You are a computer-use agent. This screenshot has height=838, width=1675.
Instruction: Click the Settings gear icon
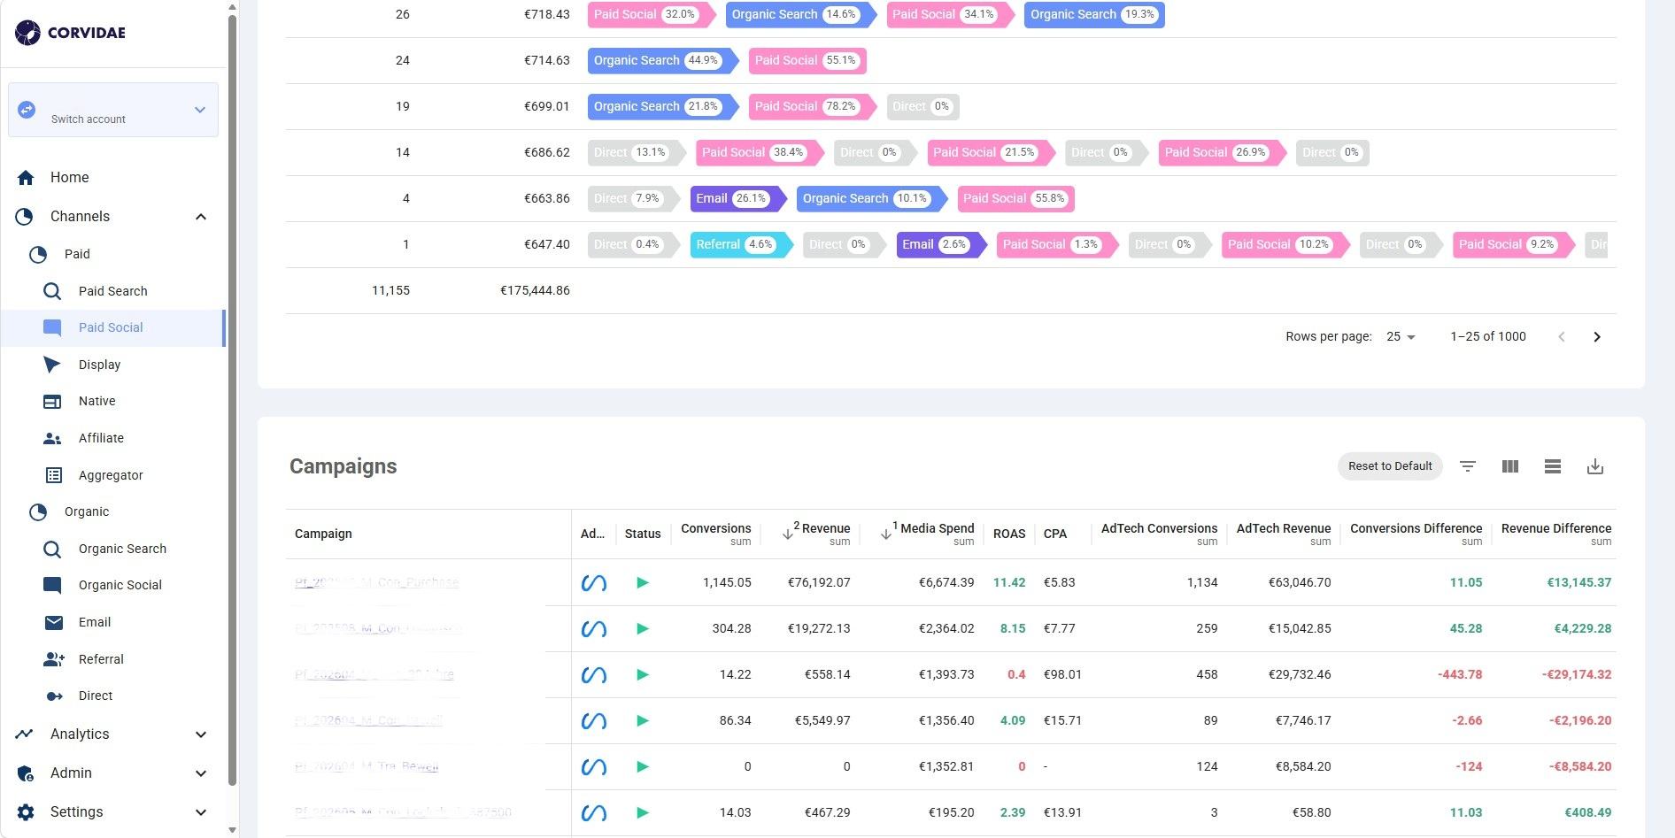coord(26,811)
